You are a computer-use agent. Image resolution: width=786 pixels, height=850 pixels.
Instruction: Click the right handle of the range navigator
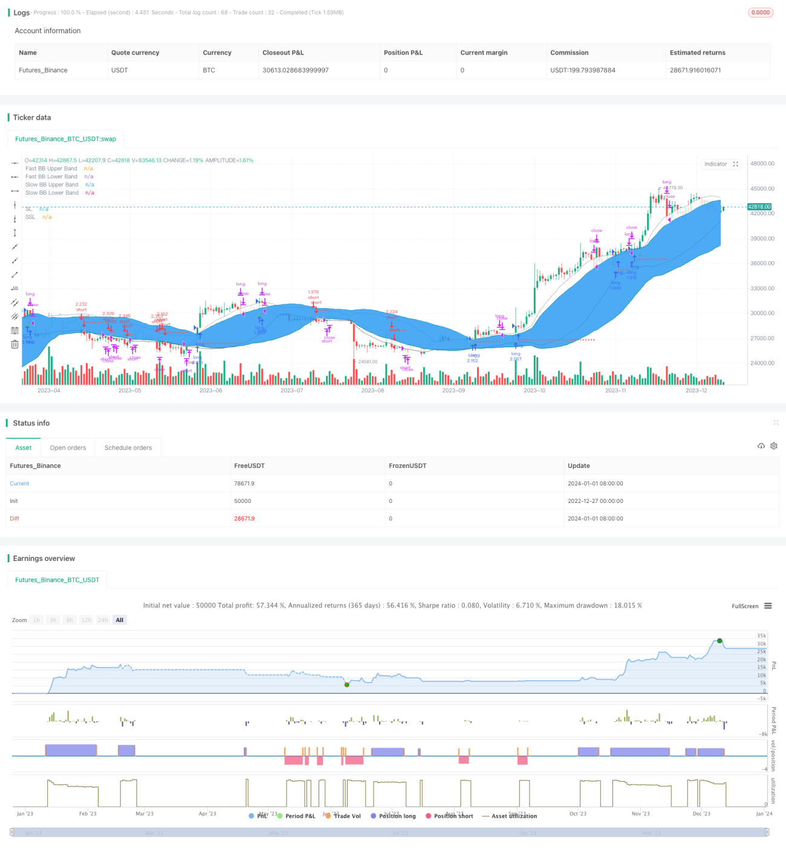[x=768, y=832]
